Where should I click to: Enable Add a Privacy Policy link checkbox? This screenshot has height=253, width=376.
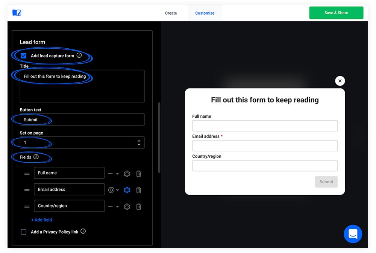23,232
